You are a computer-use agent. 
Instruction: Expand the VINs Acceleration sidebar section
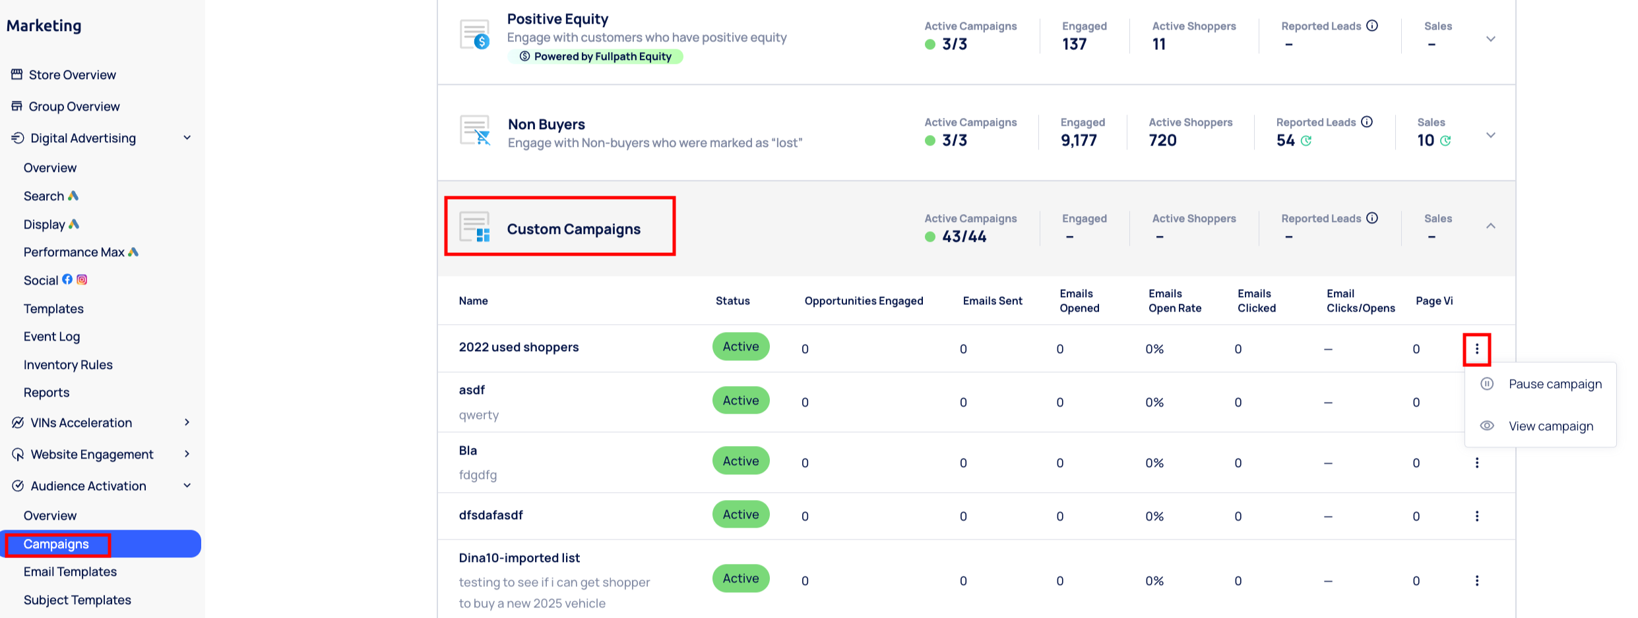pyautogui.click(x=187, y=422)
